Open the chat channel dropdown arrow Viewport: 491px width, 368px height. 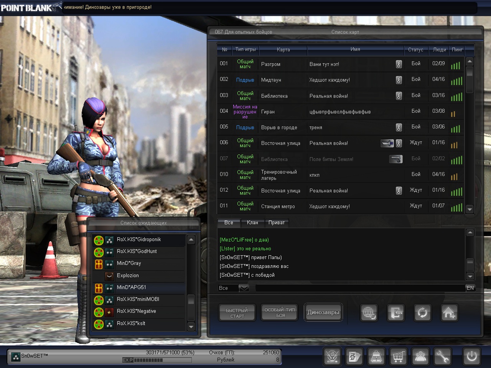(x=244, y=288)
